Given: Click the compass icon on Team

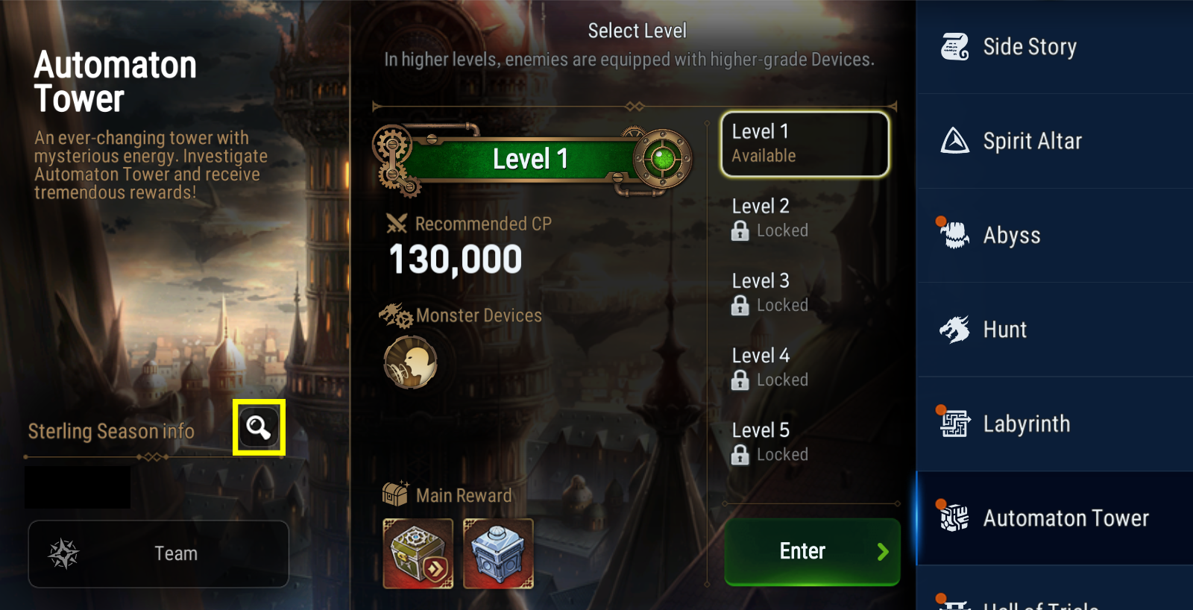Looking at the screenshot, I should click(63, 554).
